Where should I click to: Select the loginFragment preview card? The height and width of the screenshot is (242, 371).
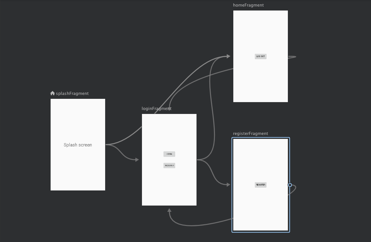tap(169, 131)
